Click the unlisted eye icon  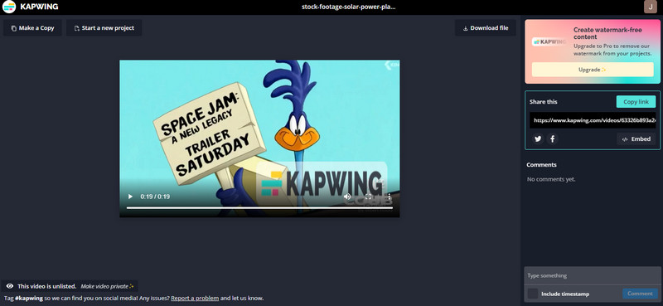click(10, 286)
